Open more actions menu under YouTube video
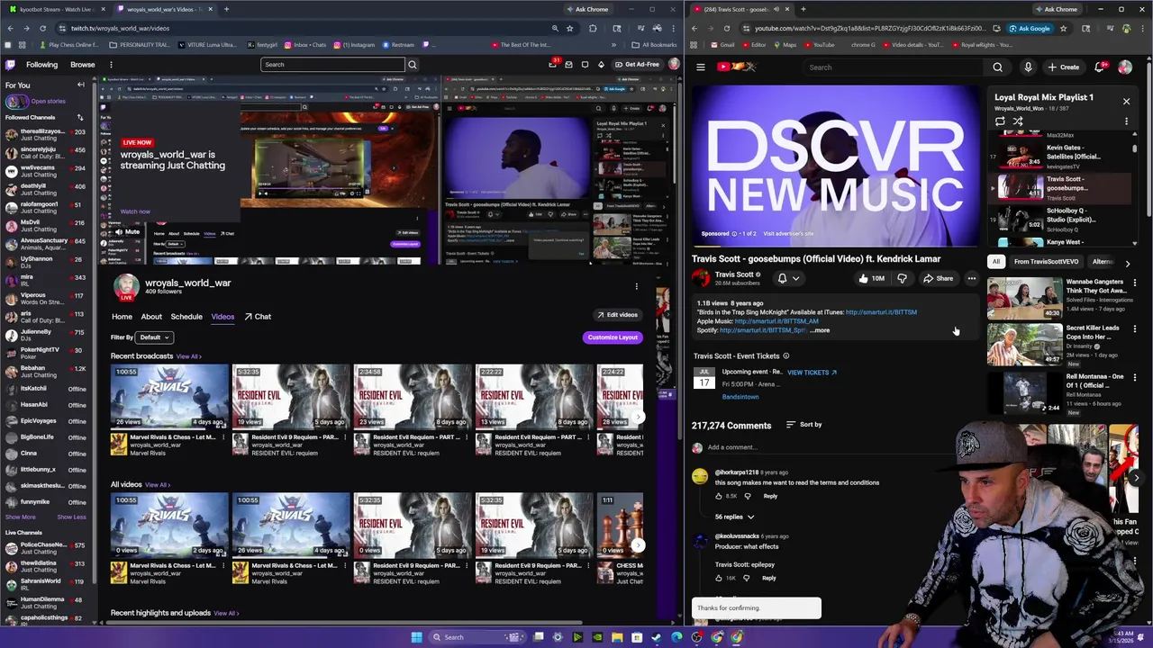The width and height of the screenshot is (1153, 648). coord(971,278)
